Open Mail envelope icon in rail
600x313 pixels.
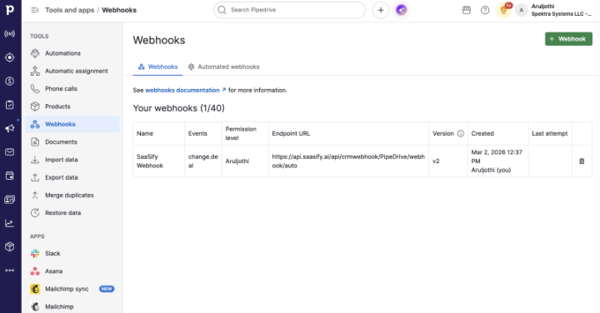pyautogui.click(x=10, y=152)
